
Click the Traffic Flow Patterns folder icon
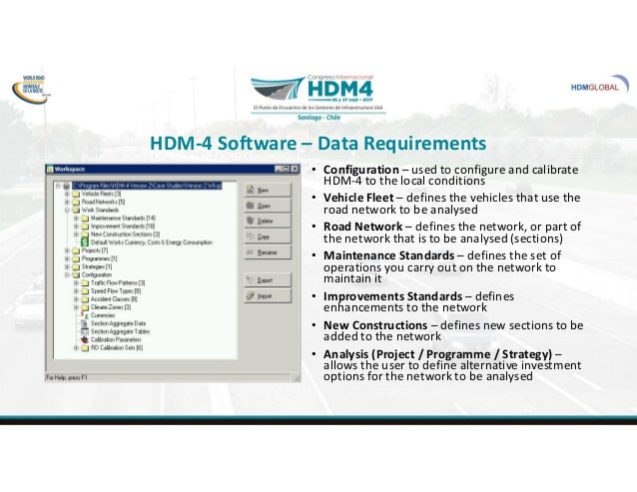tap(85, 283)
